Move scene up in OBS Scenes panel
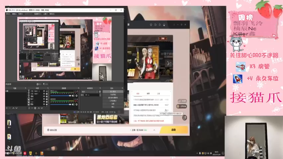Viewport: 283px width, 159px height. coord(13,108)
